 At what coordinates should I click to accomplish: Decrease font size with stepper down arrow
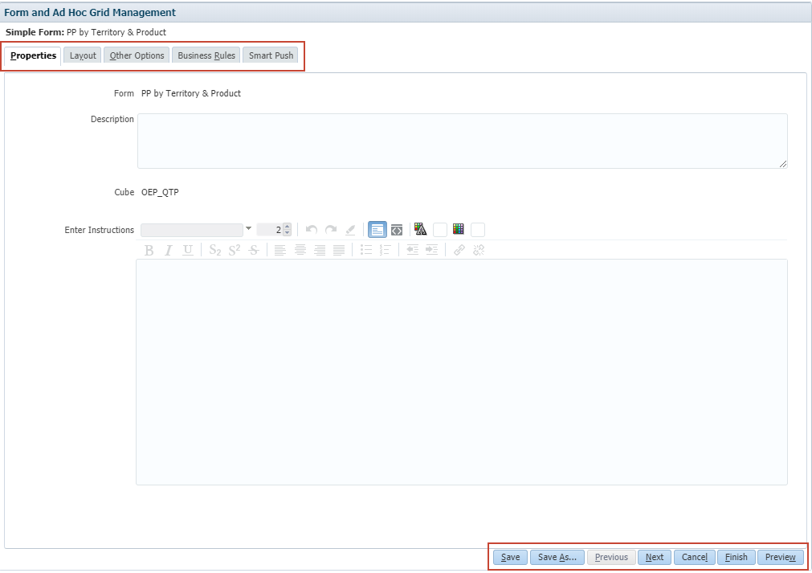pyautogui.click(x=288, y=233)
